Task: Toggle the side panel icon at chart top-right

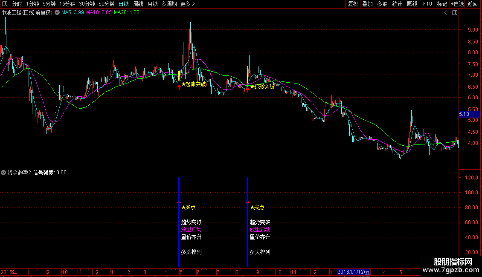Action: coord(455,13)
